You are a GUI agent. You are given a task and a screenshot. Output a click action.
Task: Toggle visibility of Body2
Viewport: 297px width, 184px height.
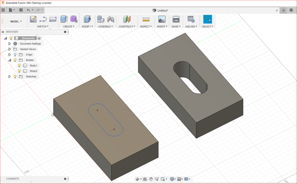tap(19, 71)
